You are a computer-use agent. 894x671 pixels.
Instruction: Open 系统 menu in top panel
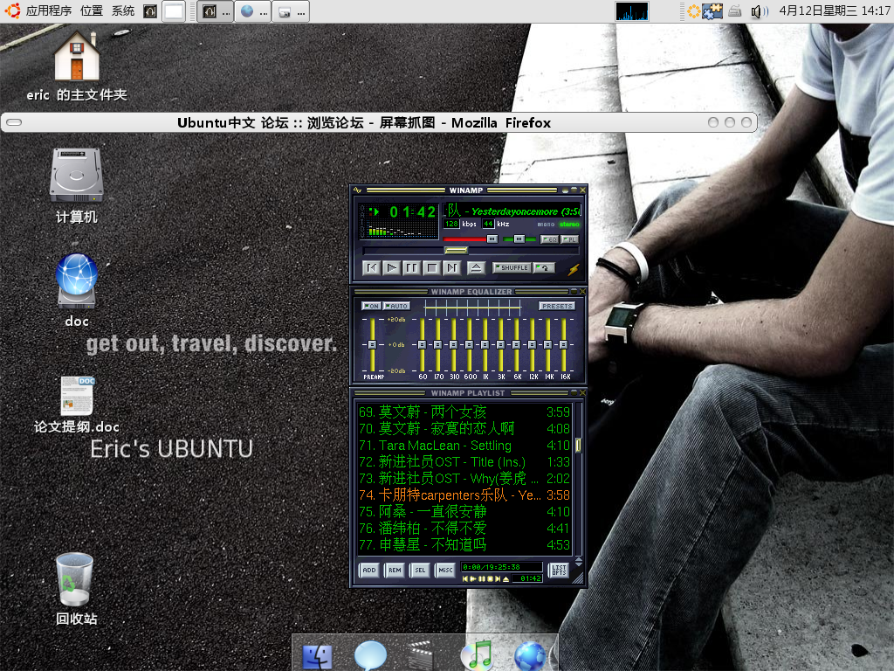coord(122,10)
